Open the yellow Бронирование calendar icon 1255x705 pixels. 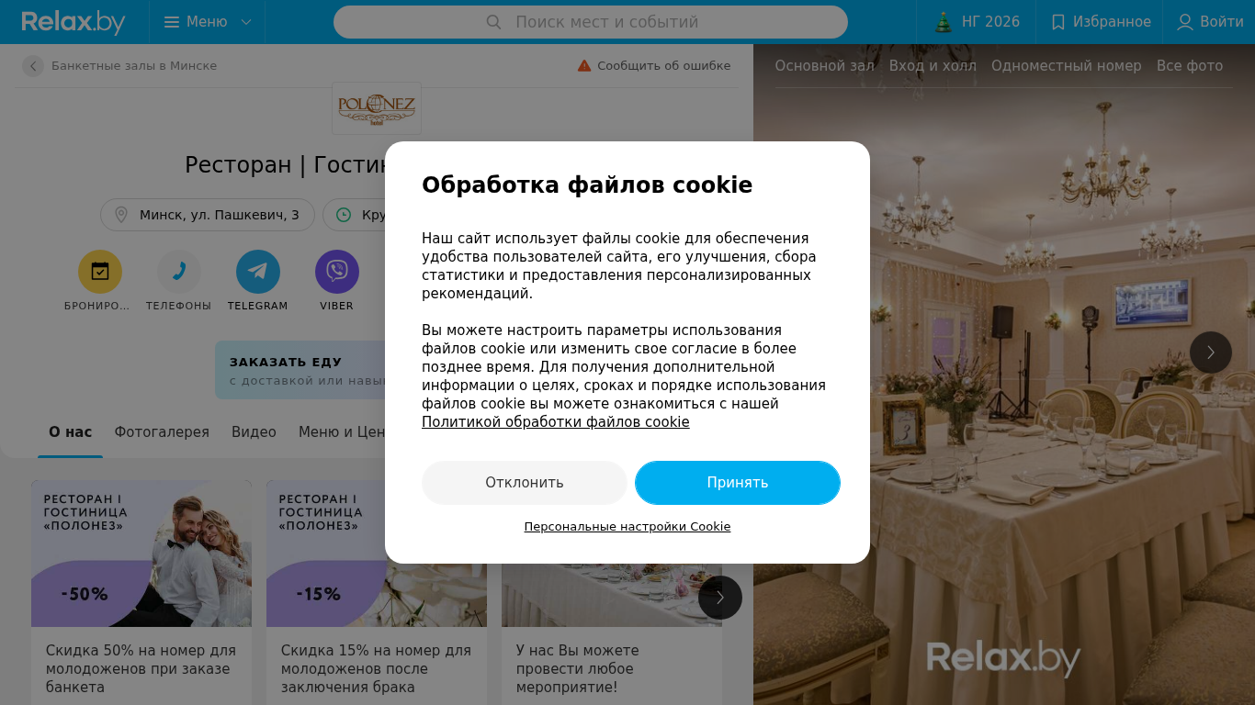coord(100,272)
